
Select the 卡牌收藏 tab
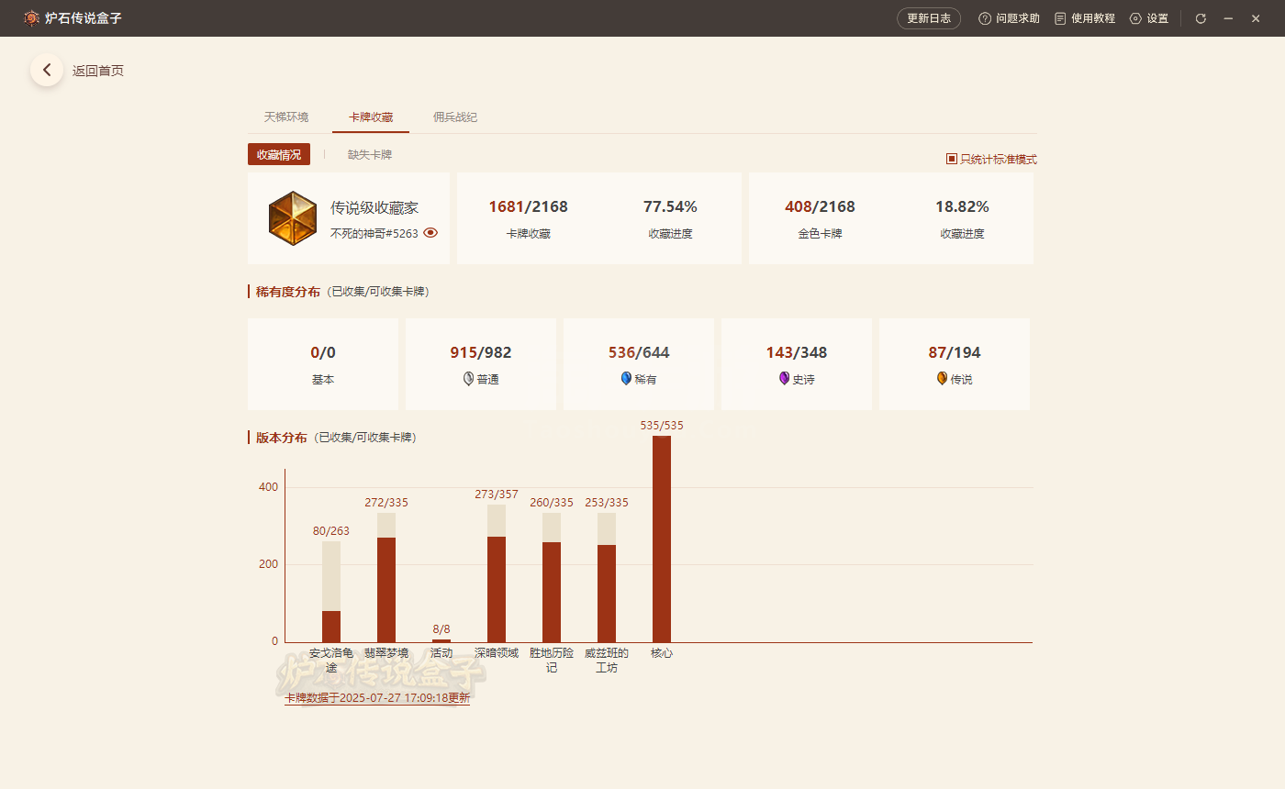371,117
